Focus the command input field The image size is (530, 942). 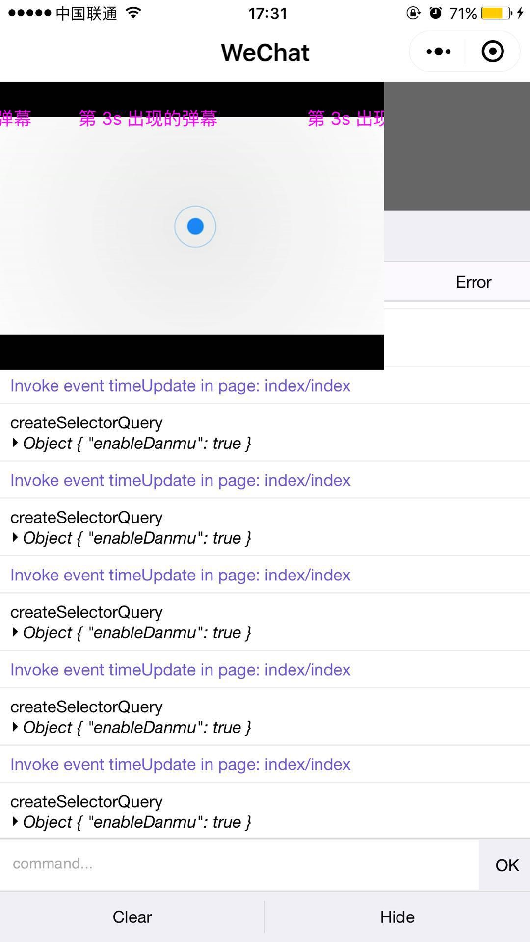click(x=239, y=864)
